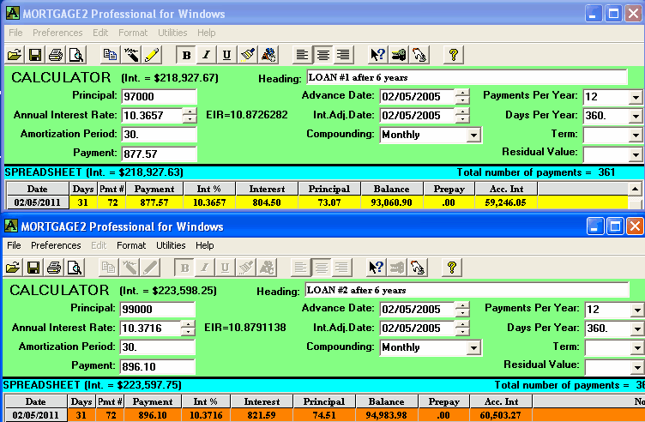Viewport: 645px width, 422px height.
Task: Open the Preferences menu in Loan #1 window
Action: 57,33
